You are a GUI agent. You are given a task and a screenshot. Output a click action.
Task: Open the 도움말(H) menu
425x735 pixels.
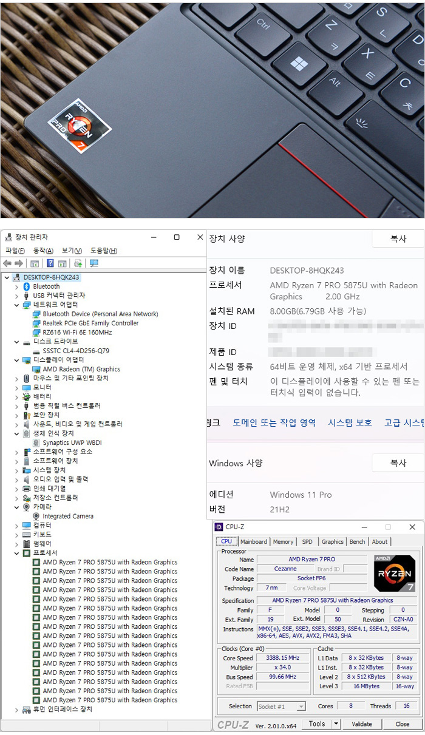click(104, 251)
